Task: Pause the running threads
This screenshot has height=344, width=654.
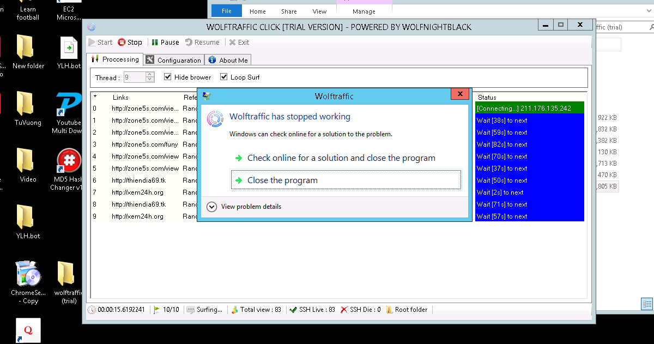Action: pyautogui.click(x=165, y=42)
